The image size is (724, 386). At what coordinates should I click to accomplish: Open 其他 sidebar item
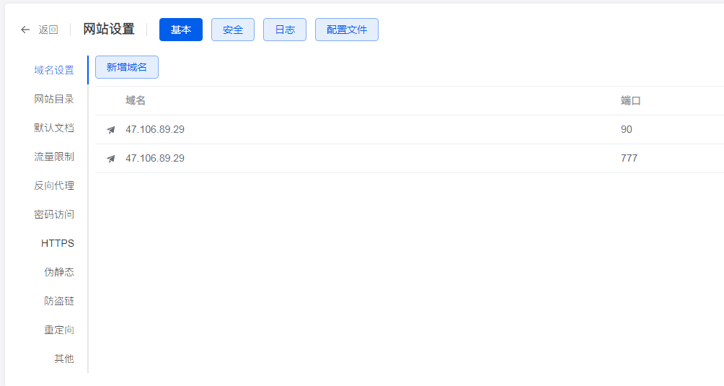click(64, 359)
